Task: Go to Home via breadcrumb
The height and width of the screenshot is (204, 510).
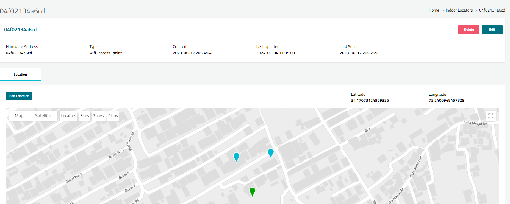Action: 434,10
